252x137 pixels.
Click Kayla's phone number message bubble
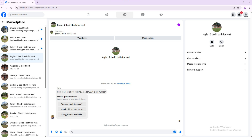point(81,92)
